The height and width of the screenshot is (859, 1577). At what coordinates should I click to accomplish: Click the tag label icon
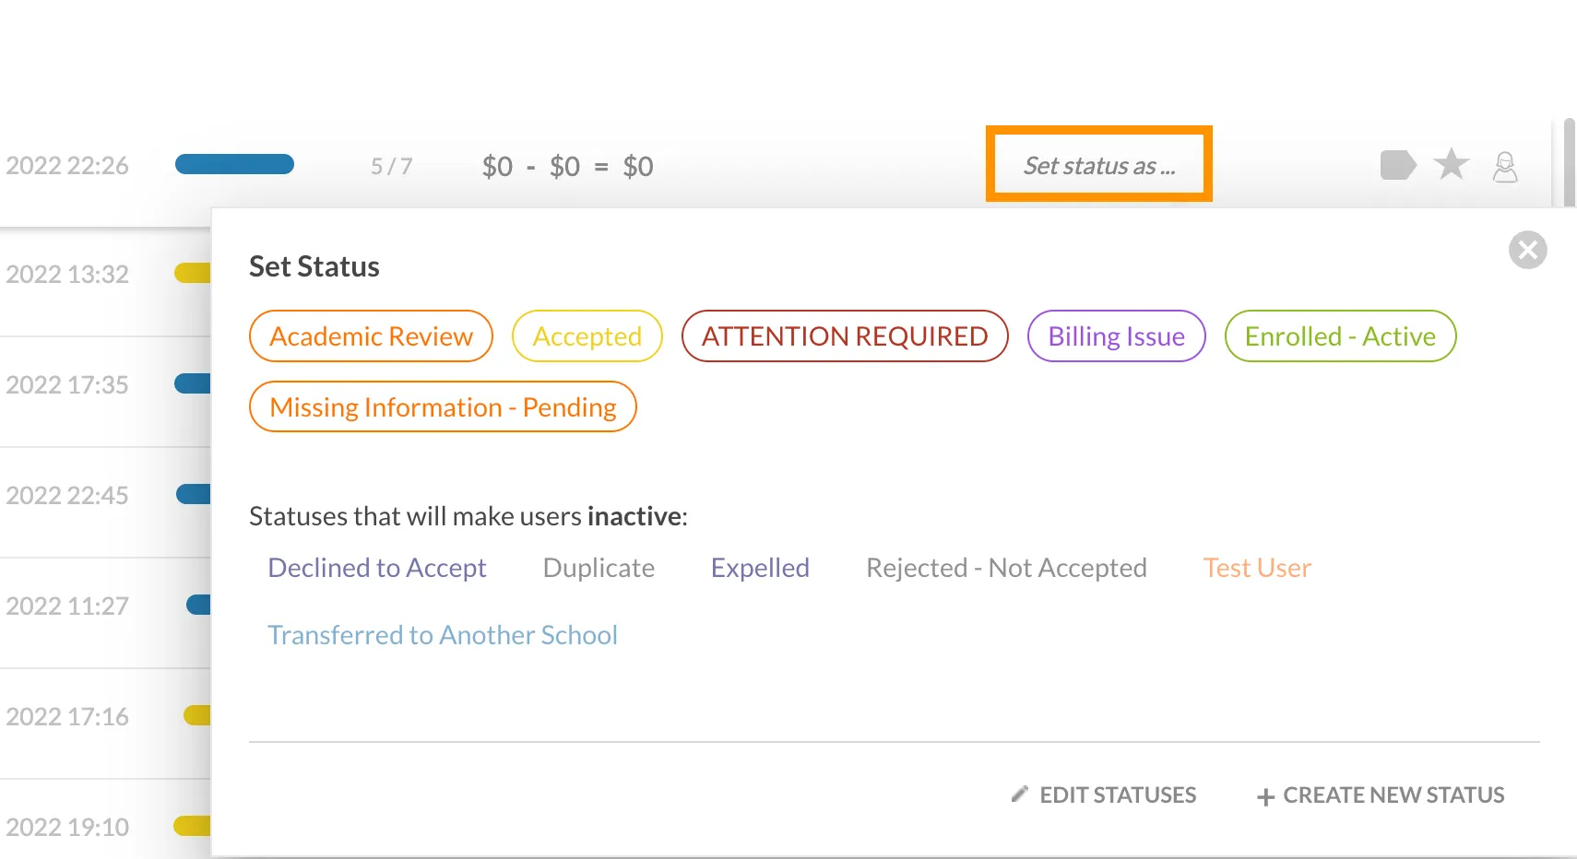click(x=1398, y=166)
